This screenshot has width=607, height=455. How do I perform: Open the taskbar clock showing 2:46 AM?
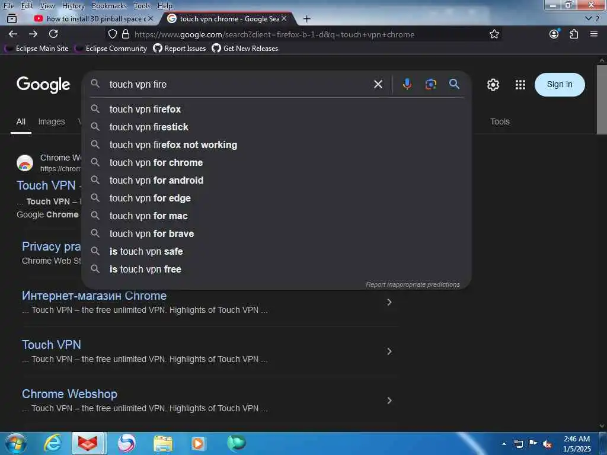(x=577, y=444)
